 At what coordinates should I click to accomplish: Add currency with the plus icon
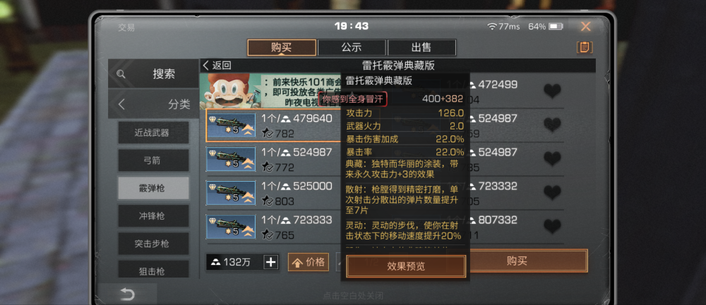point(270,262)
